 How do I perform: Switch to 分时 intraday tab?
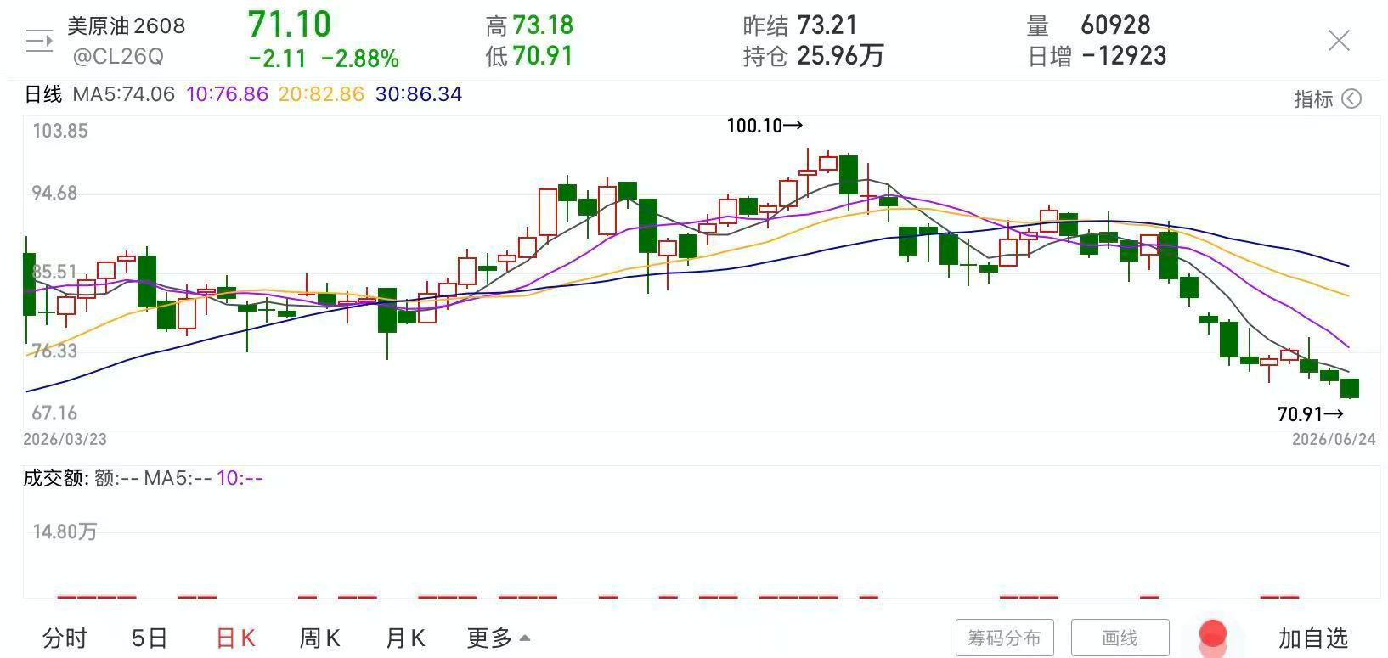(65, 638)
